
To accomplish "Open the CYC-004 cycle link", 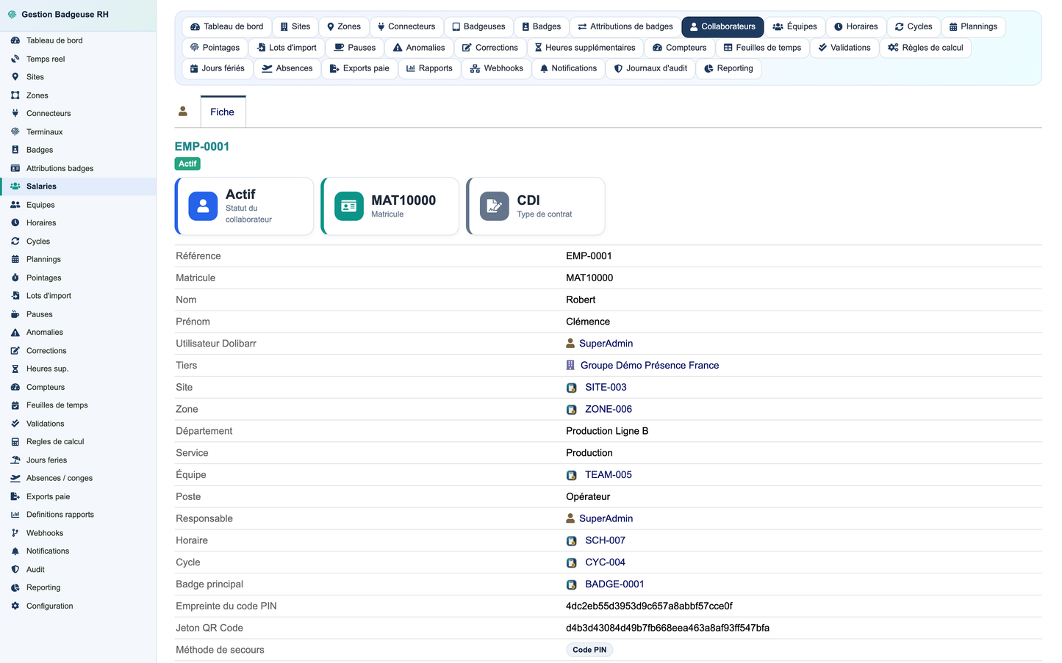I will pyautogui.click(x=605, y=562).
